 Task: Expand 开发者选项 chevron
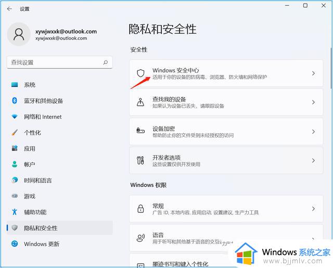pos(313,160)
